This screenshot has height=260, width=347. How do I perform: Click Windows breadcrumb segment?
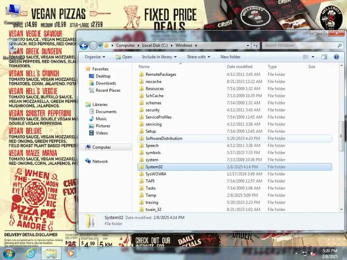coord(184,45)
